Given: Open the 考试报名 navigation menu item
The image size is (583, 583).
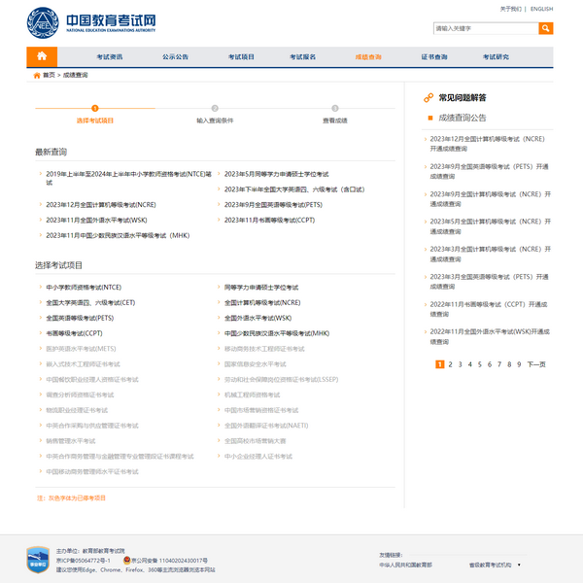Looking at the screenshot, I should click(x=303, y=57).
